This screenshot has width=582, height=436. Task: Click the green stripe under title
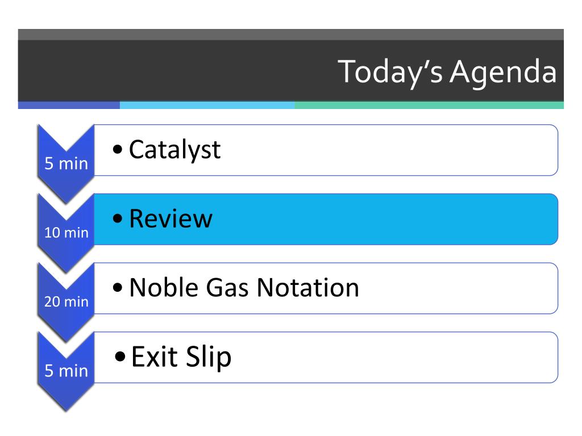(429, 105)
